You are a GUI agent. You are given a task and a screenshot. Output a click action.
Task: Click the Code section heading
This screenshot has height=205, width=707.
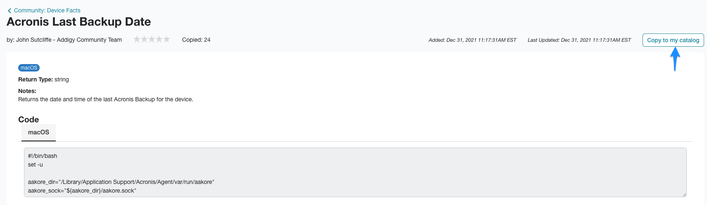(29, 119)
